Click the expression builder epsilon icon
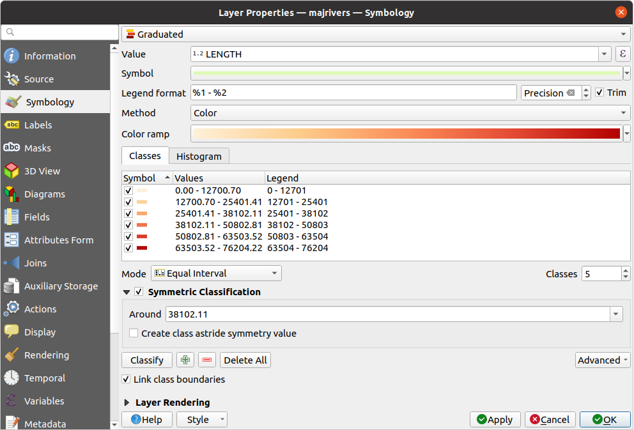This screenshot has height=430, width=634. [x=622, y=54]
